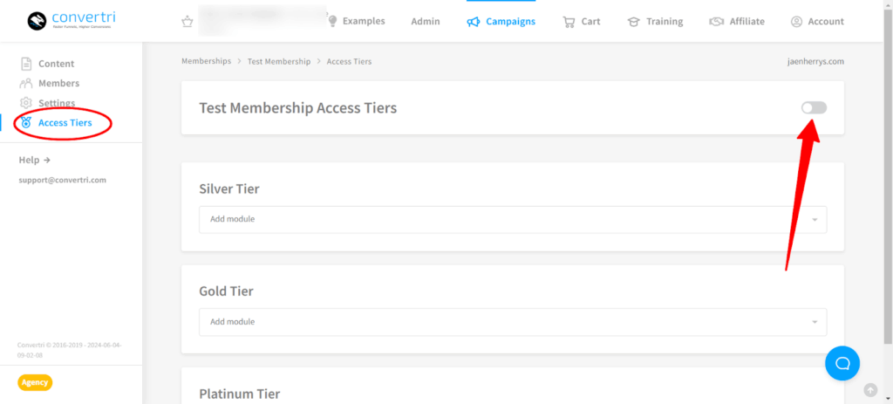Image resolution: width=893 pixels, height=404 pixels.
Task: Click the Affiliate handshake icon
Action: click(716, 22)
